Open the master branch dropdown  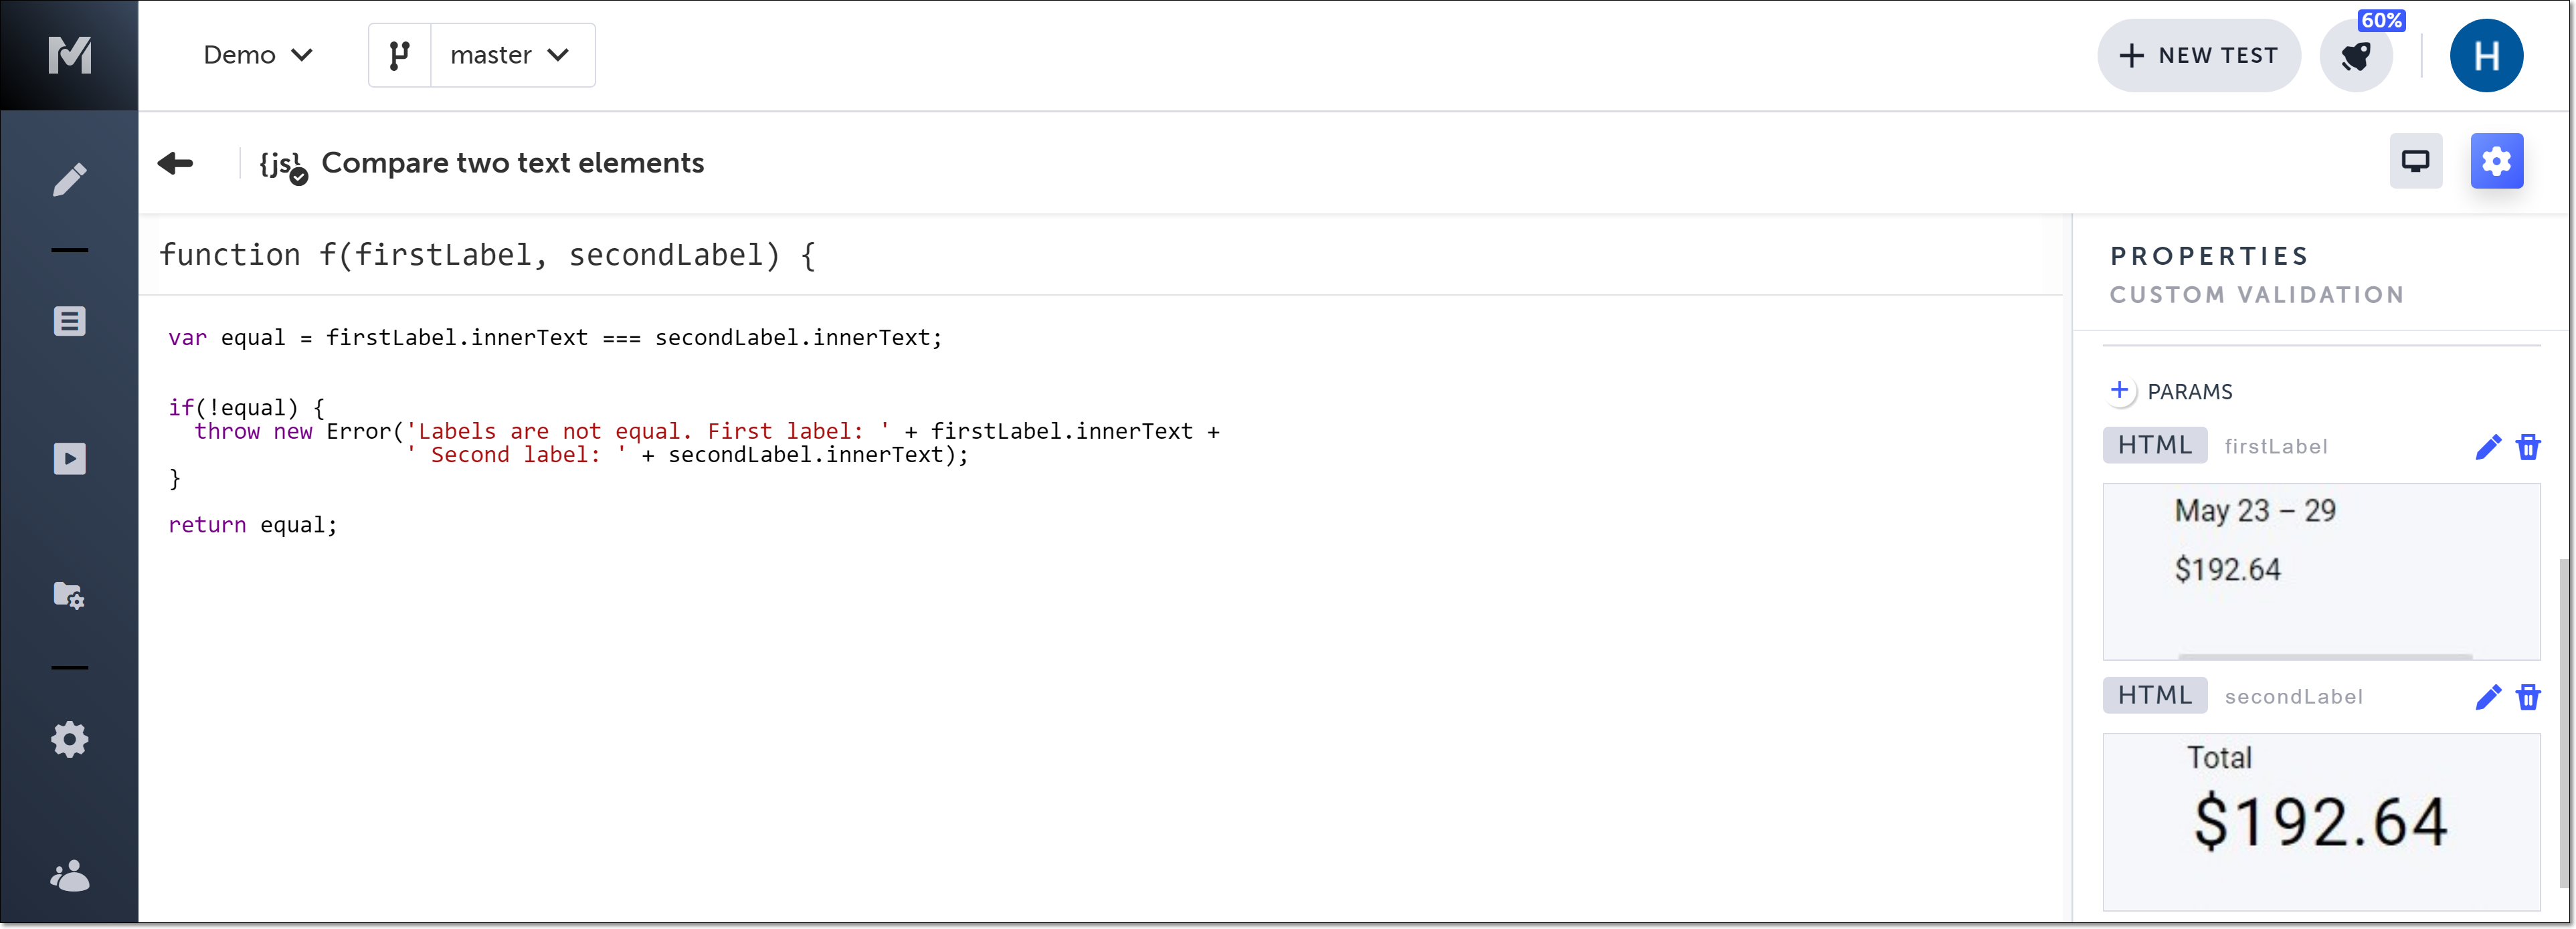coord(510,55)
